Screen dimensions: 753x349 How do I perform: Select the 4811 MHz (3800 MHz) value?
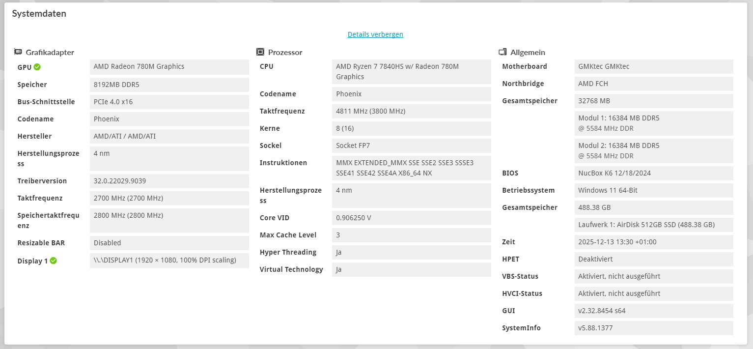coord(412,111)
